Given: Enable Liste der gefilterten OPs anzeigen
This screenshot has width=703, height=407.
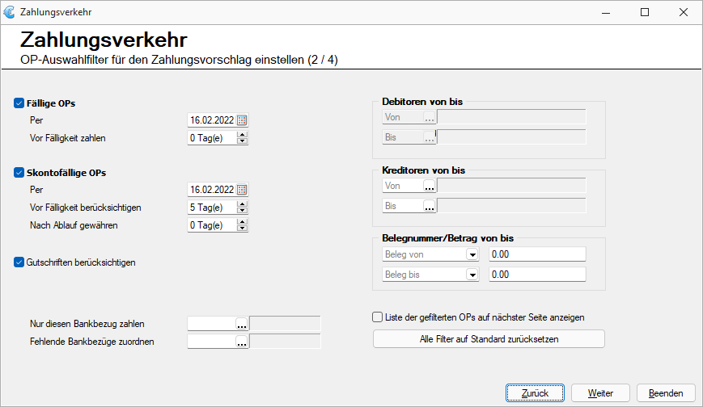Looking at the screenshot, I should (378, 317).
